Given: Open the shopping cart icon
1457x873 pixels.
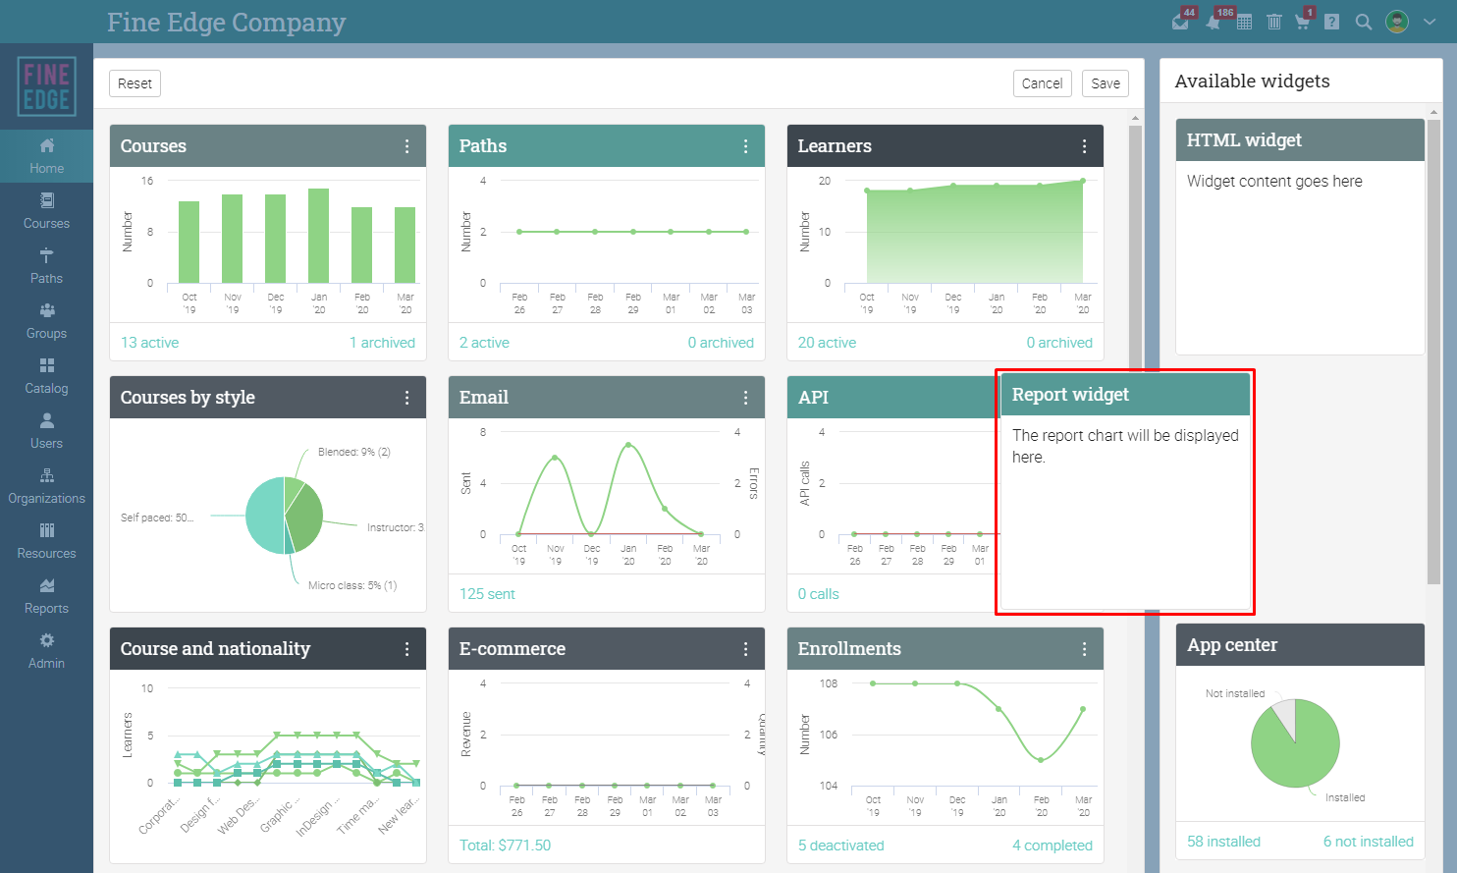Looking at the screenshot, I should [1302, 22].
